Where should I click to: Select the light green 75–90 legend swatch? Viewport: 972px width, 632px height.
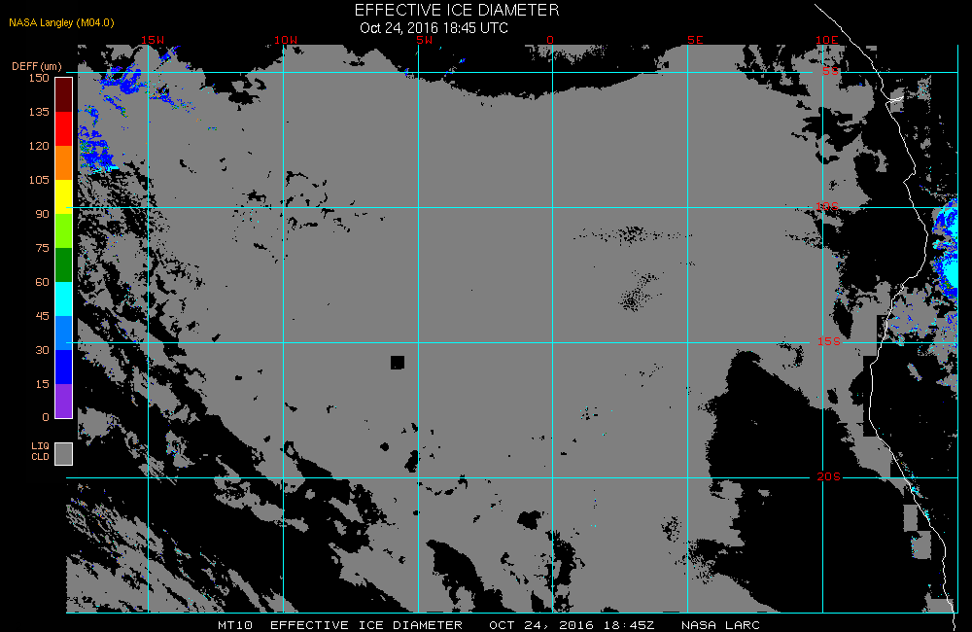(x=64, y=230)
